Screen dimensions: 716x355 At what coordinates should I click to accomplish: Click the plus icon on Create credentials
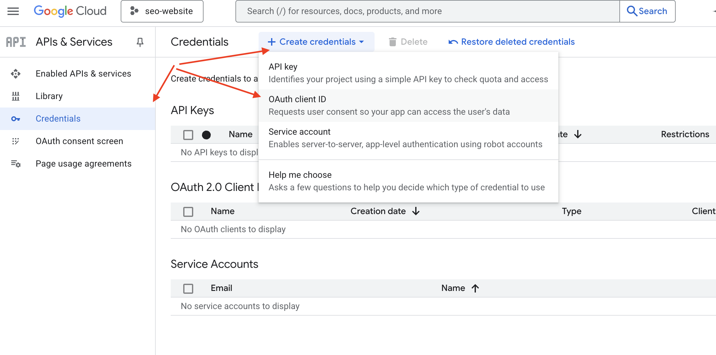coord(272,42)
